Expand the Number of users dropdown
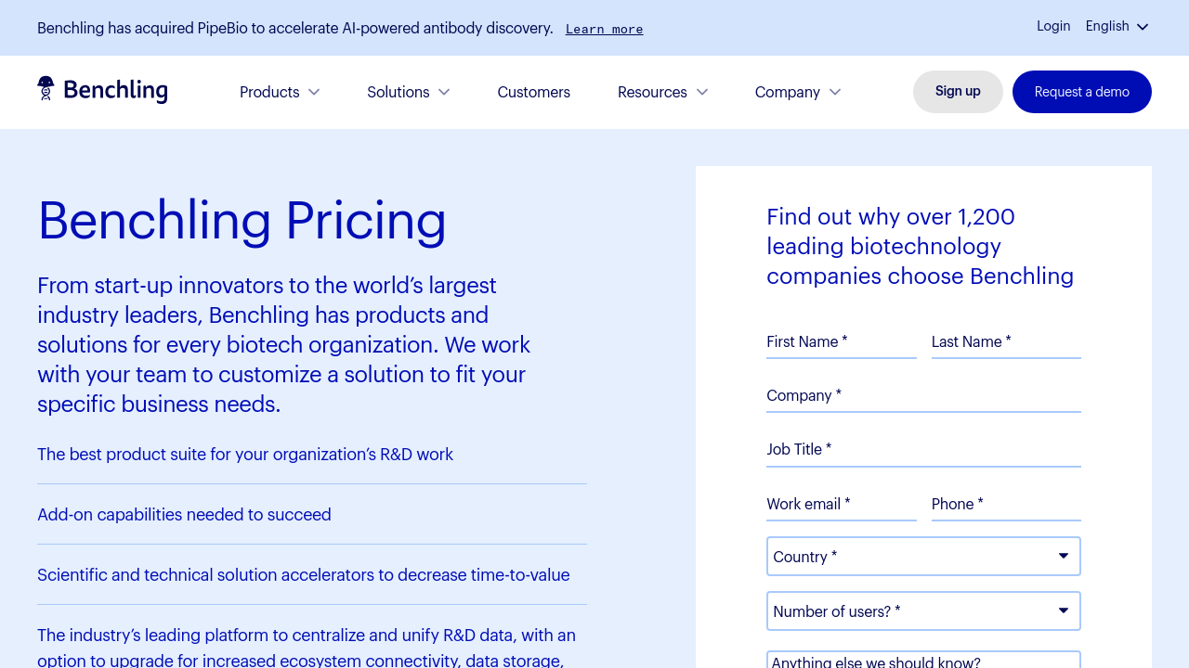Image resolution: width=1189 pixels, height=668 pixels. coord(923,611)
